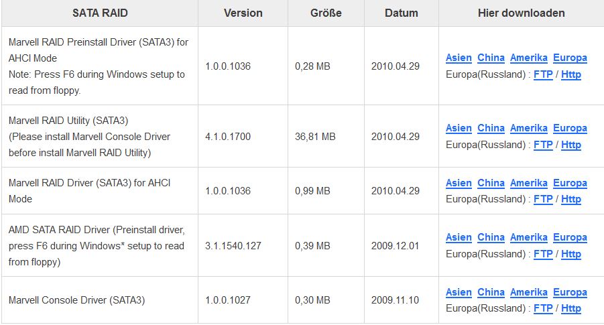This screenshot has height=325, width=604.
Task: Open Asien link for Marvell RAID Utility
Action: click(x=459, y=128)
